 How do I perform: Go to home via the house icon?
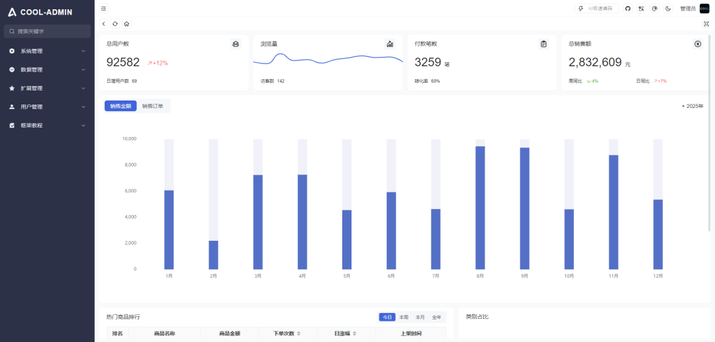(126, 24)
